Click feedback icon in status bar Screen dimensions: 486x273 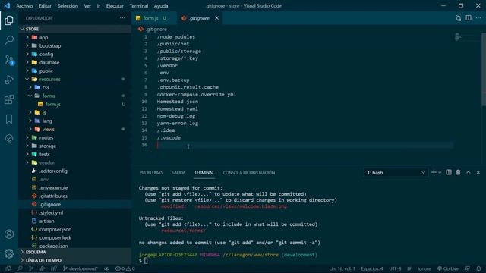click(468, 268)
